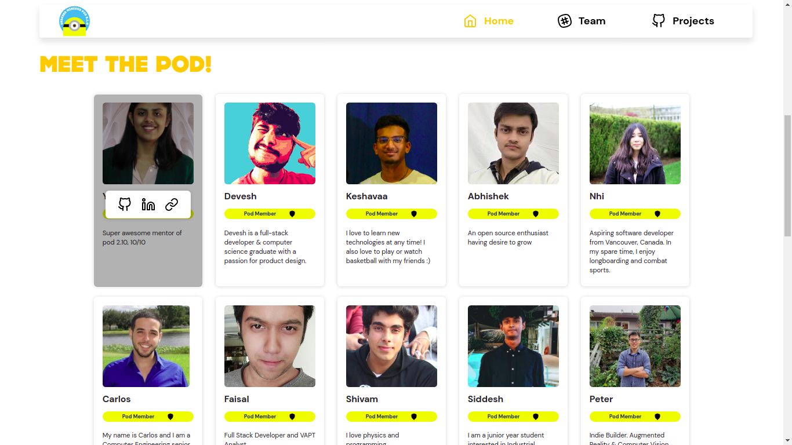Click Nhi's Pod Member badge
This screenshot has height=445, width=792.
tap(635, 214)
